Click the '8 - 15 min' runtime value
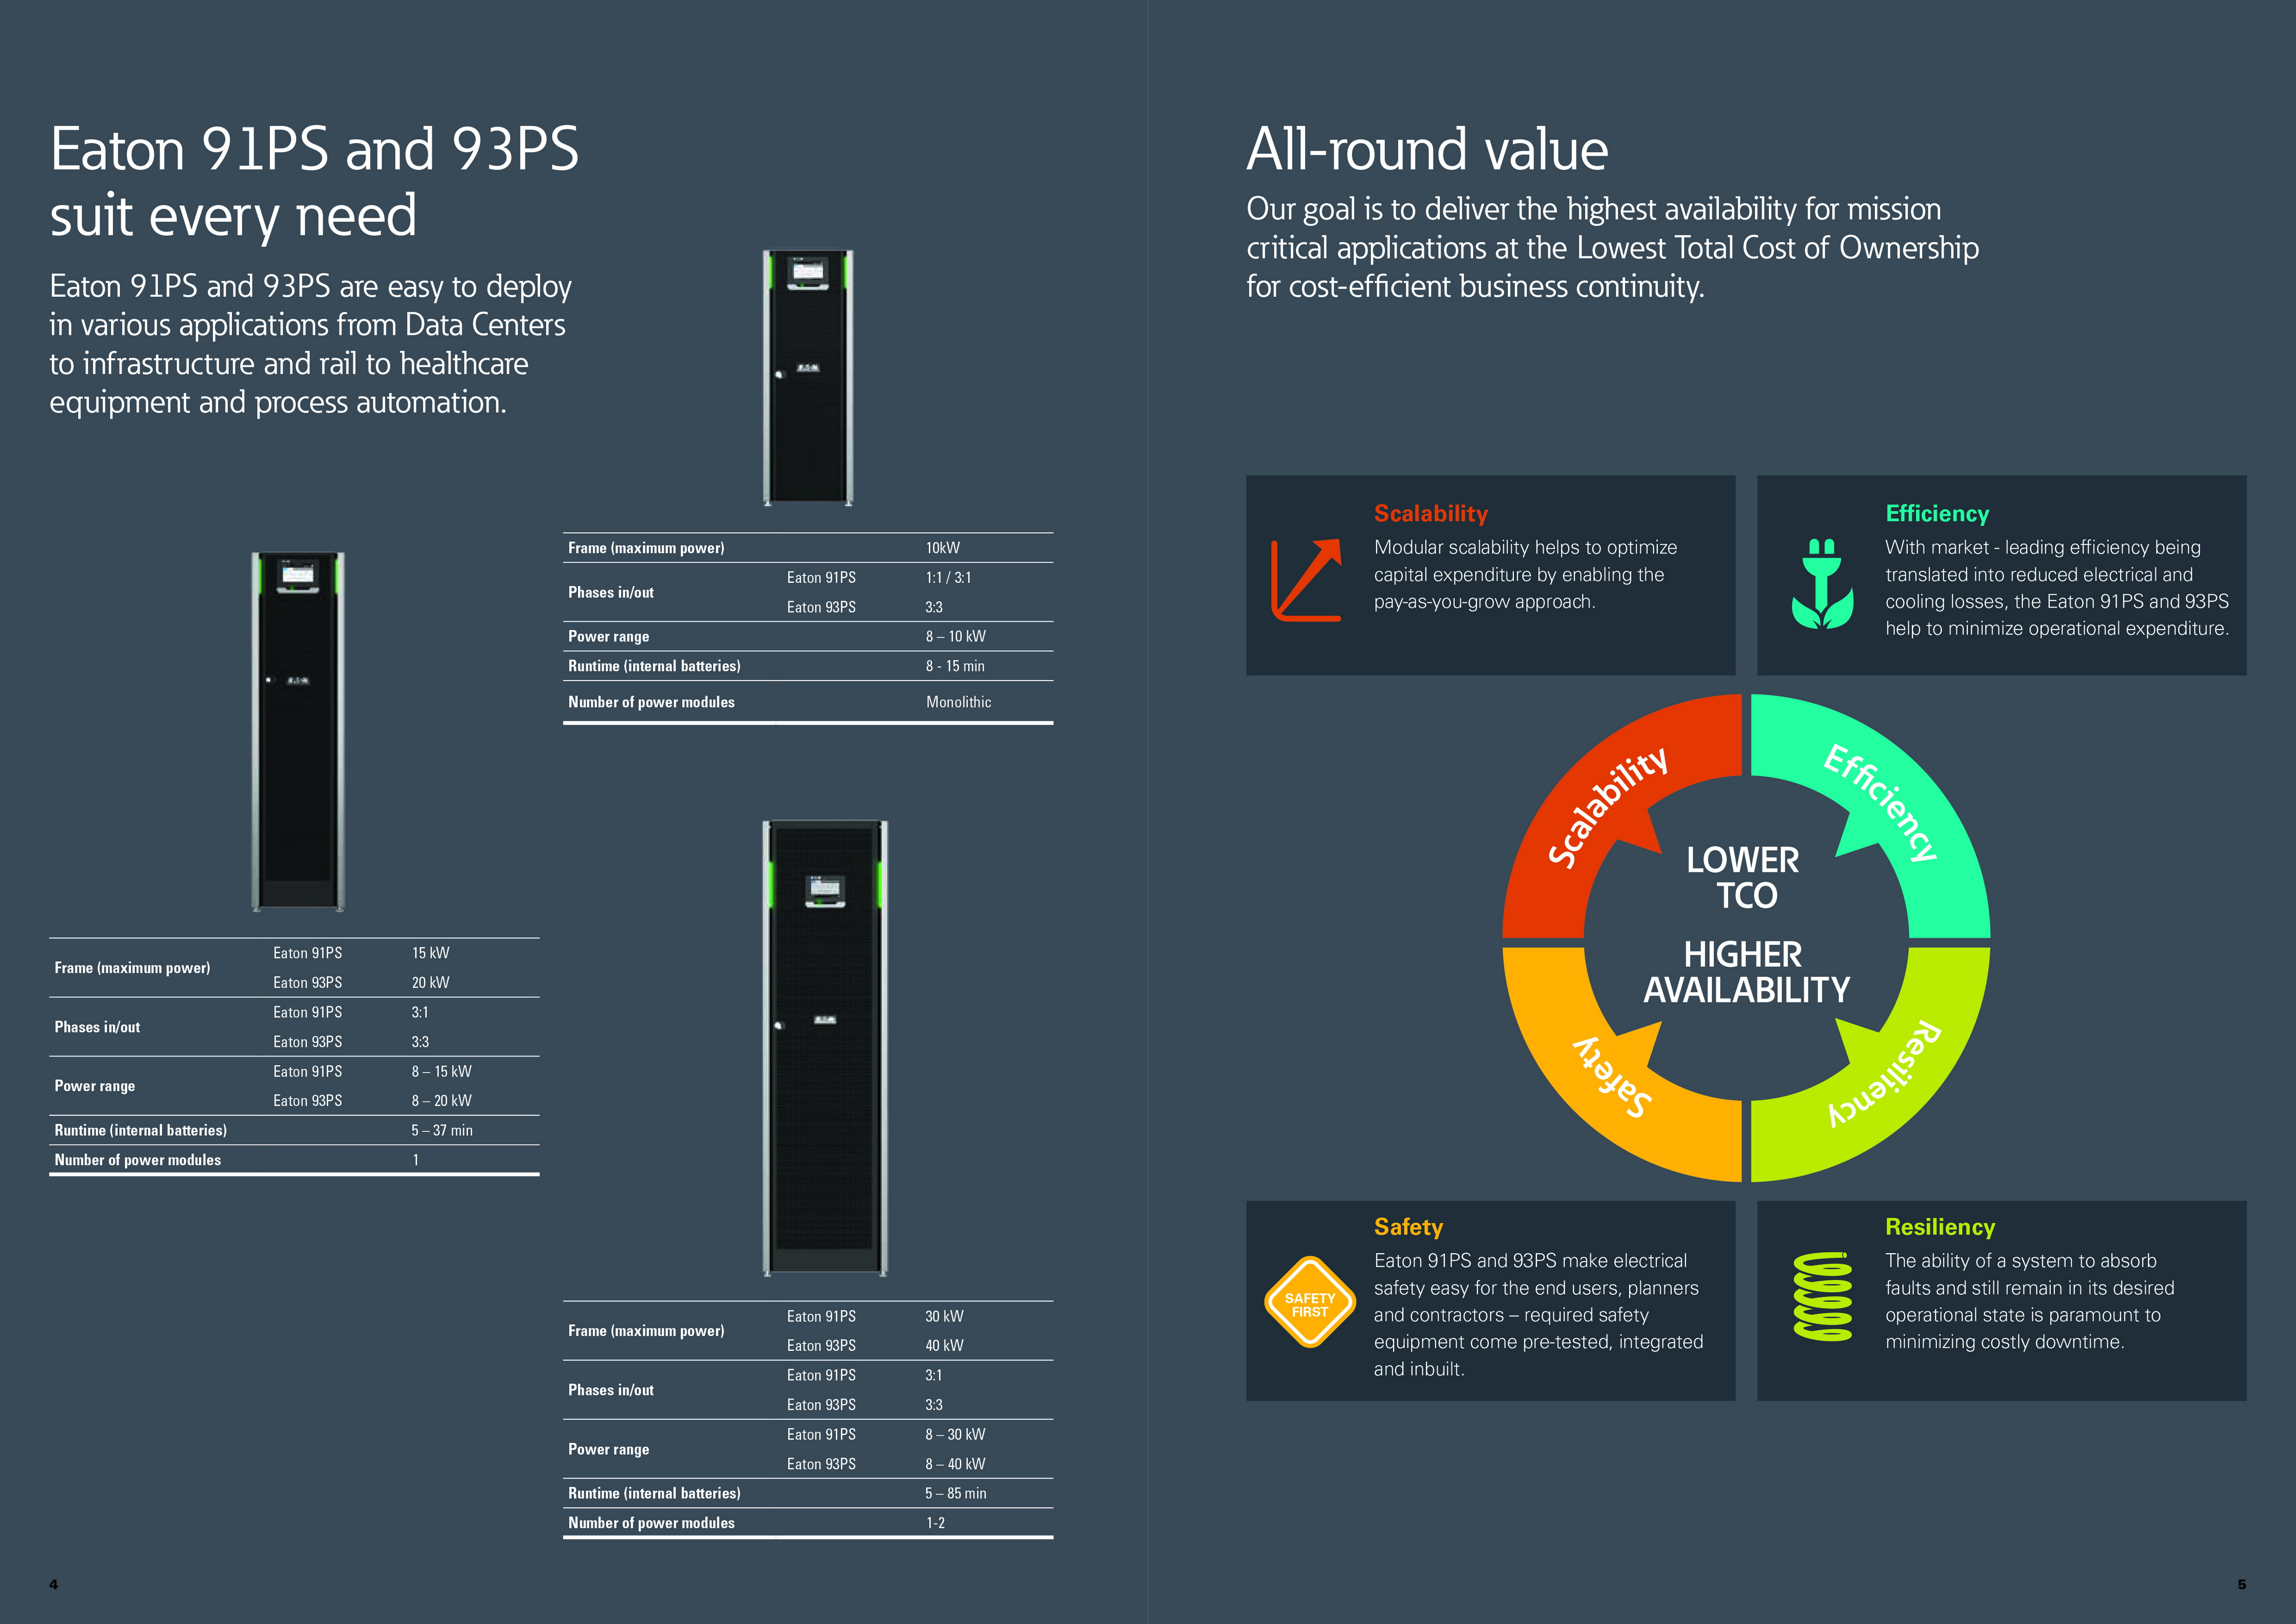This screenshot has height=1624, width=2296. pyautogui.click(x=954, y=666)
